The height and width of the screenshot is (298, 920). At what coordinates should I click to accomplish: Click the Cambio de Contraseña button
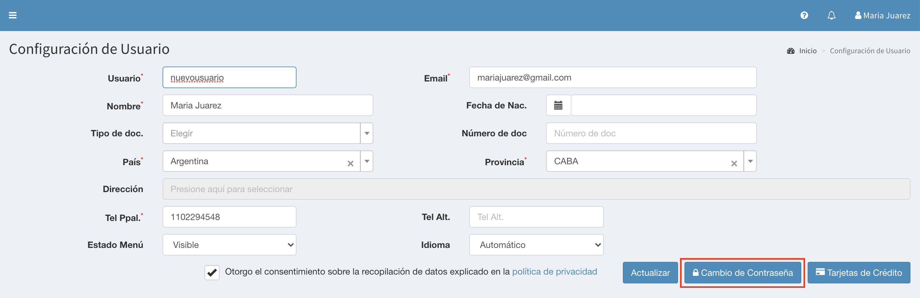742,273
